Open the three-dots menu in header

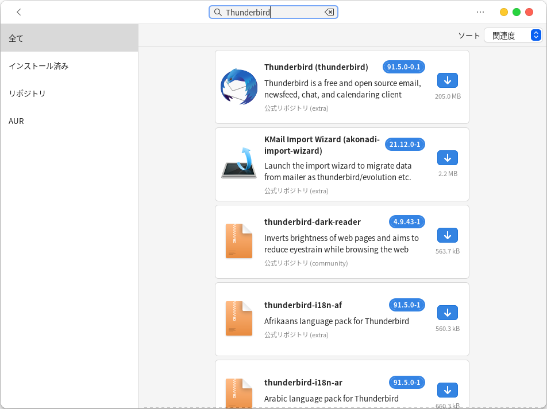(x=480, y=12)
